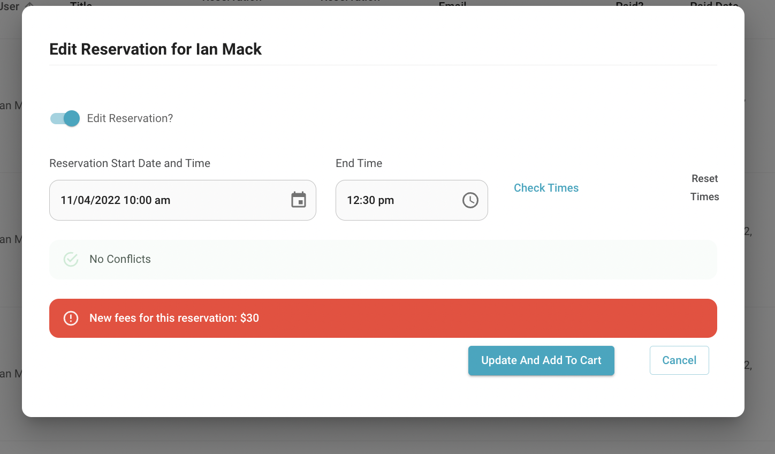Click the green No Conflicts checkmark icon

71,259
